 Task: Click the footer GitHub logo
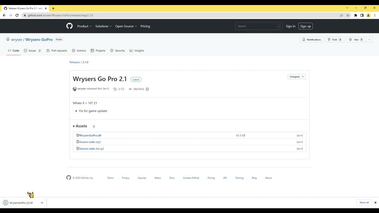(69, 177)
